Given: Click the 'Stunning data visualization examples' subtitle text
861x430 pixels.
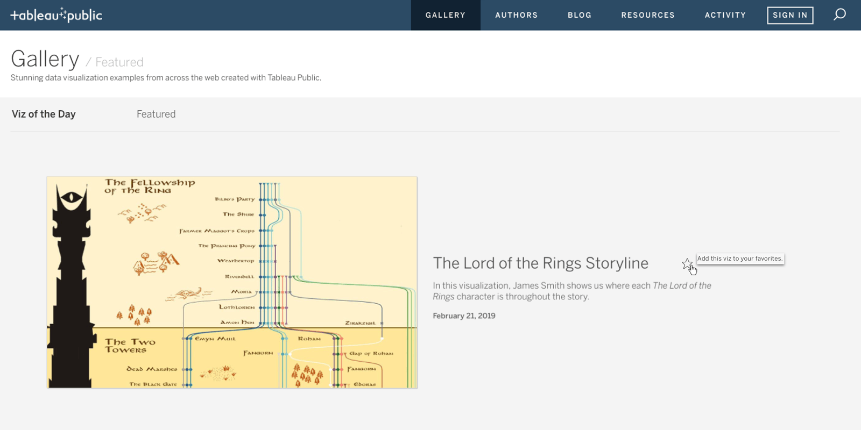Looking at the screenshot, I should coord(166,78).
